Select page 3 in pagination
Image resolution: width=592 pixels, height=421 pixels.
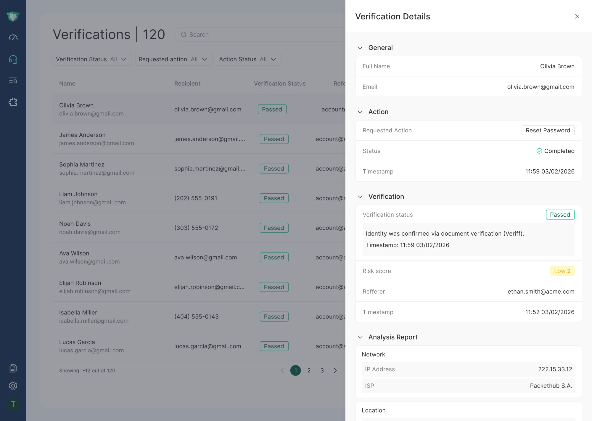322,370
